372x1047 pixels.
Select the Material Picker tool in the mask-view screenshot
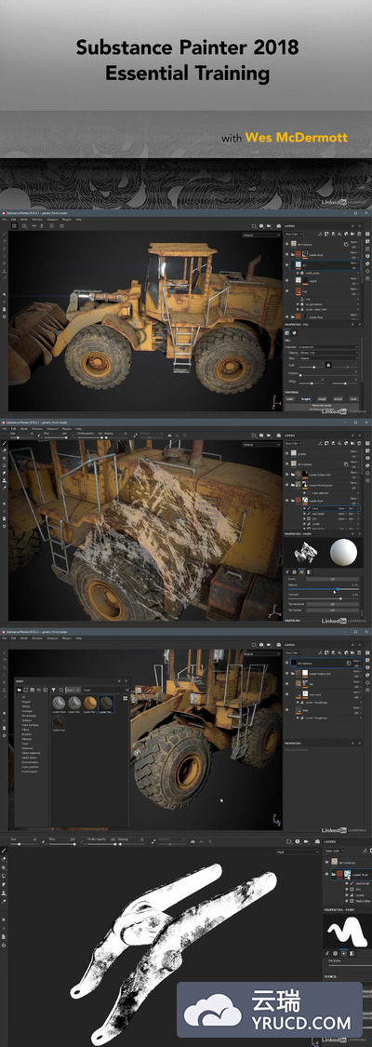4,901
